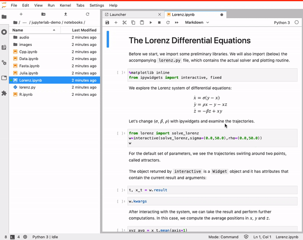Open the File menu
Viewport: 303px width, 240px height.
[14, 6]
